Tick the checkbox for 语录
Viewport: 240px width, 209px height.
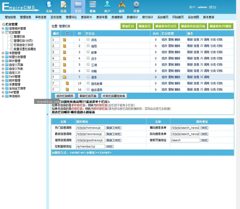[88, 77]
